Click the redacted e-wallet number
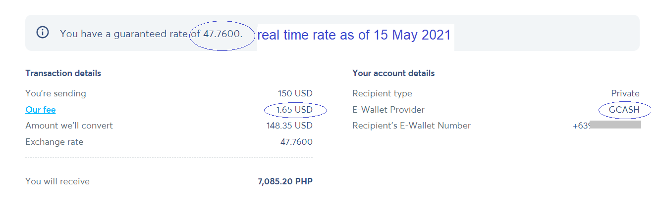This screenshot has height=213, width=659. tap(607, 126)
